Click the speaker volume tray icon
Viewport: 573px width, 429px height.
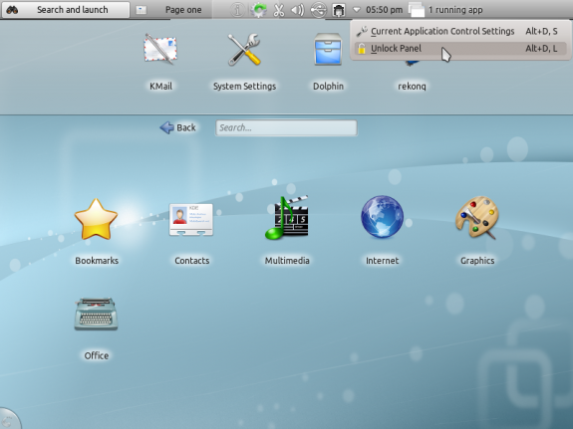pyautogui.click(x=298, y=10)
